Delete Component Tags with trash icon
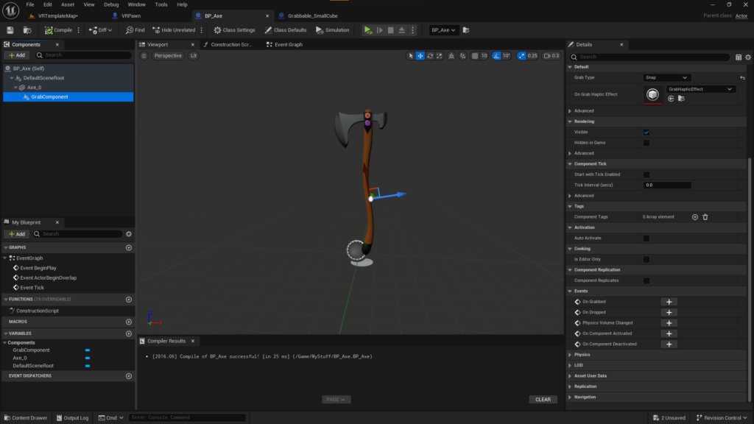Screen dimensions: 754x424 tap(705, 217)
